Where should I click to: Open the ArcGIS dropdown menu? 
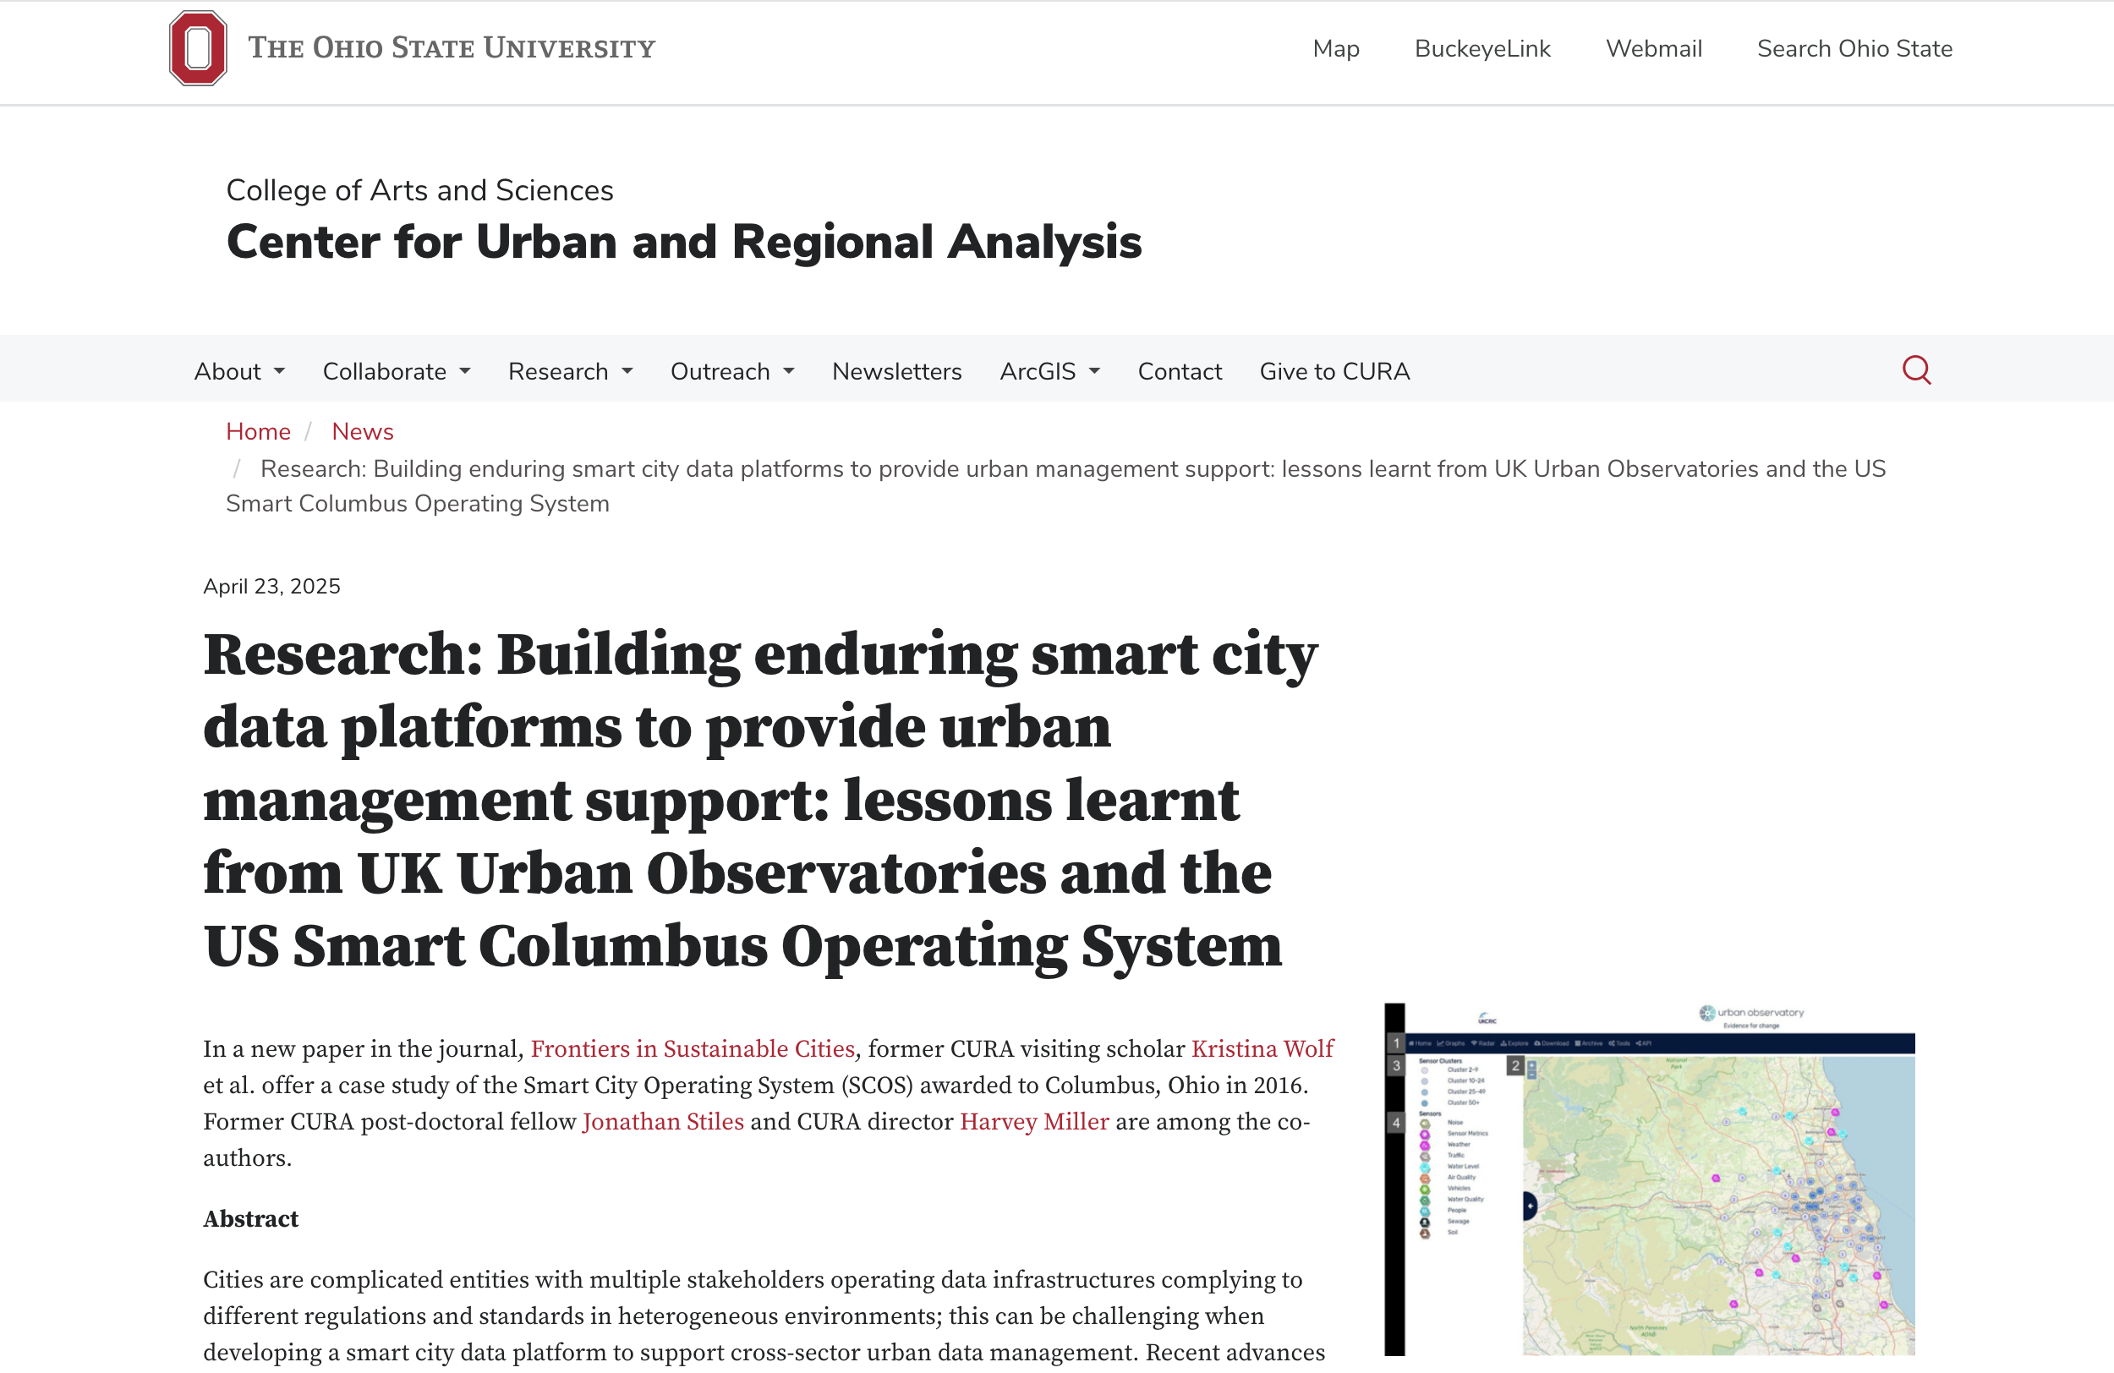point(1049,371)
